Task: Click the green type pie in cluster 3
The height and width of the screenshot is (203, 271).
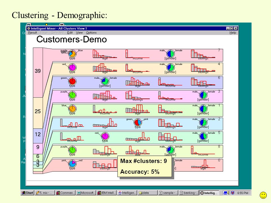Action: click(x=72, y=95)
